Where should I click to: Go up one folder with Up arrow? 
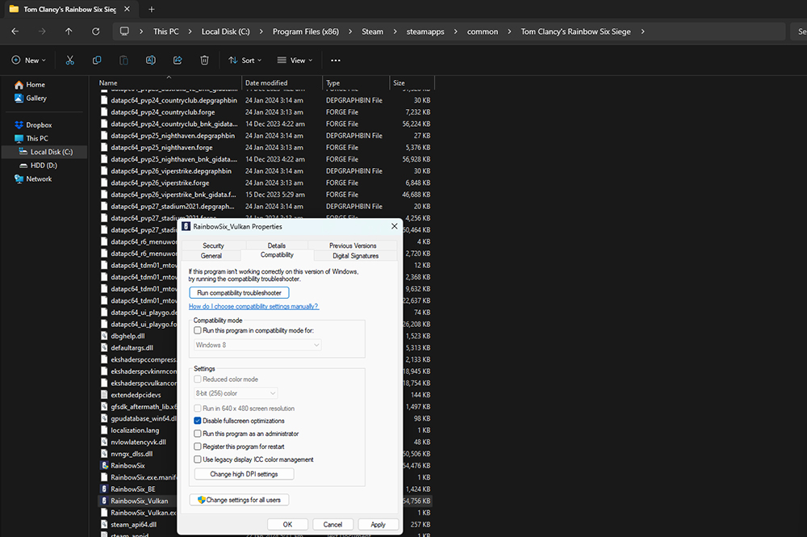tap(69, 31)
